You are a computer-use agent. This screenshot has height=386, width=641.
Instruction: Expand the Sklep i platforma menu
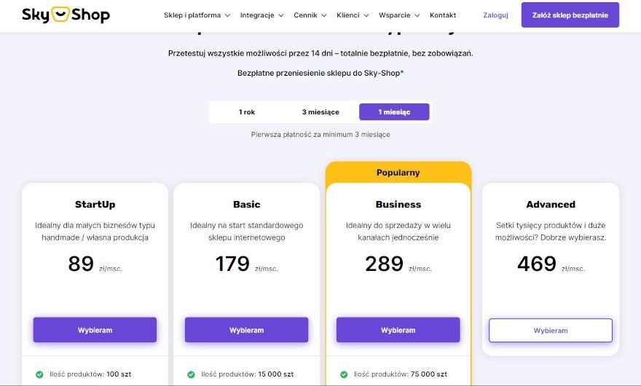pyautogui.click(x=197, y=15)
